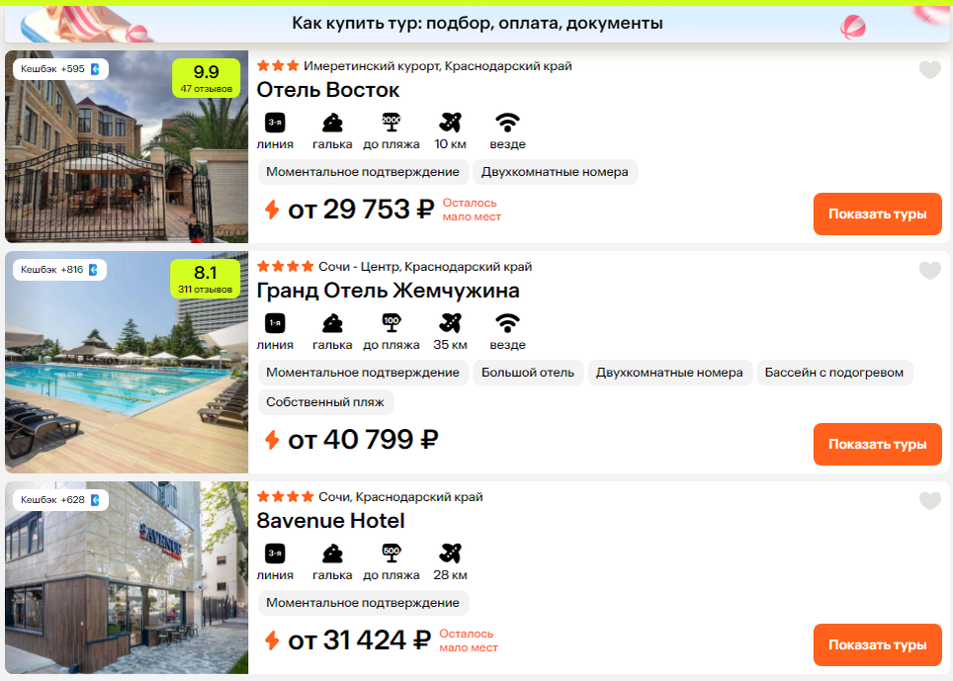The height and width of the screenshot is (681, 953).
Task: Click the 3-я линия icon for 8avenue Hotel
Action: click(x=275, y=553)
